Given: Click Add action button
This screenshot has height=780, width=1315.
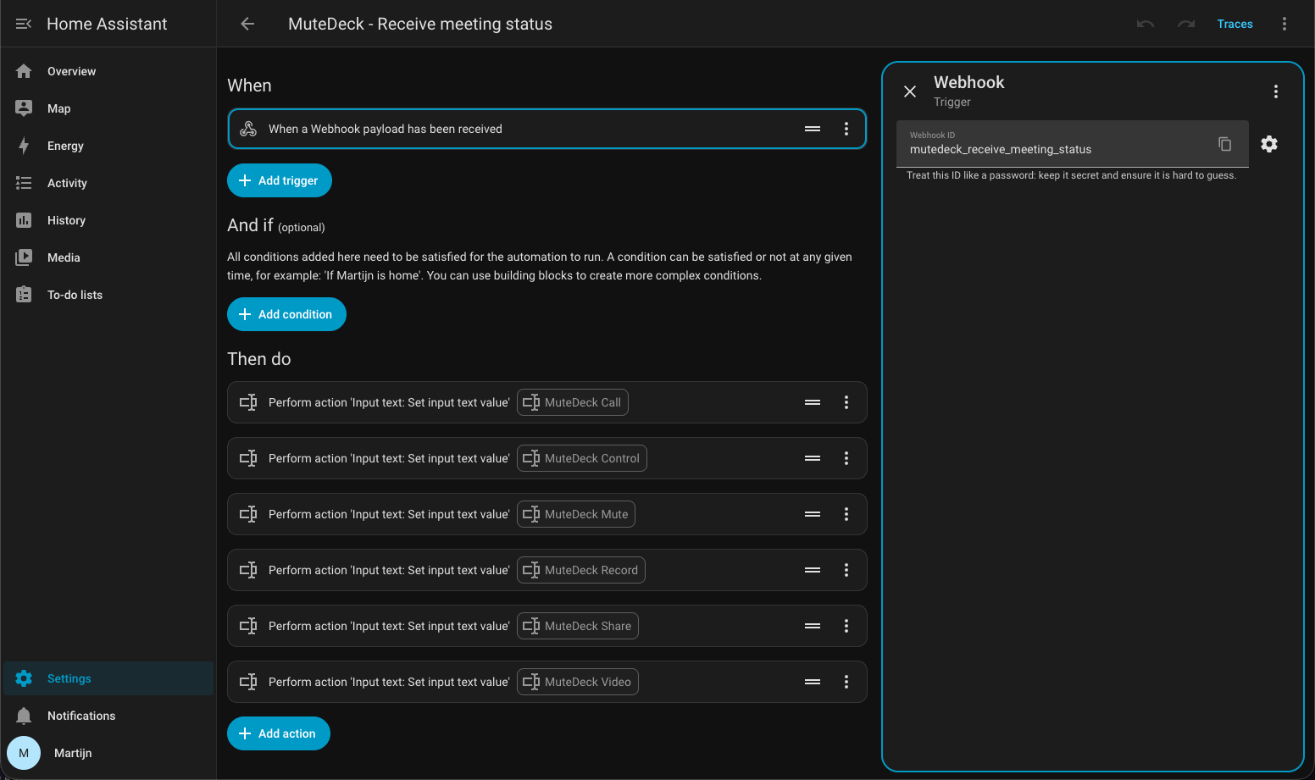Looking at the screenshot, I should tap(279, 733).
